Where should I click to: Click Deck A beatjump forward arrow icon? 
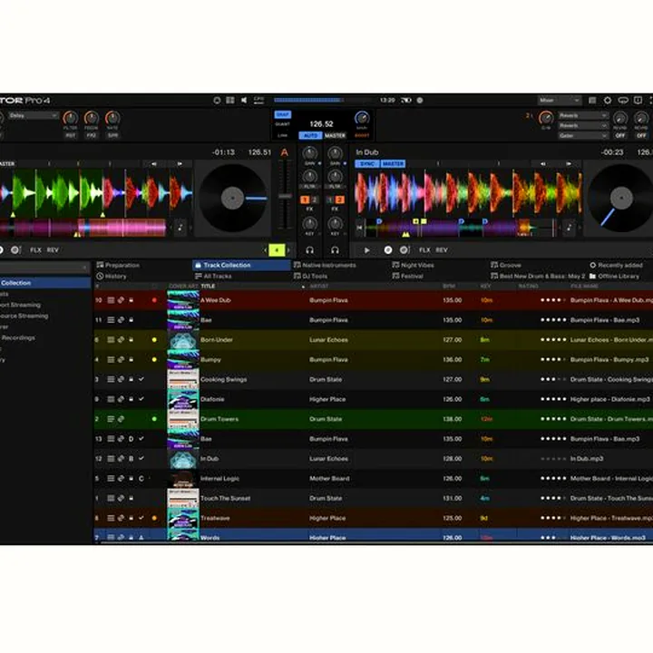click(180, 163)
